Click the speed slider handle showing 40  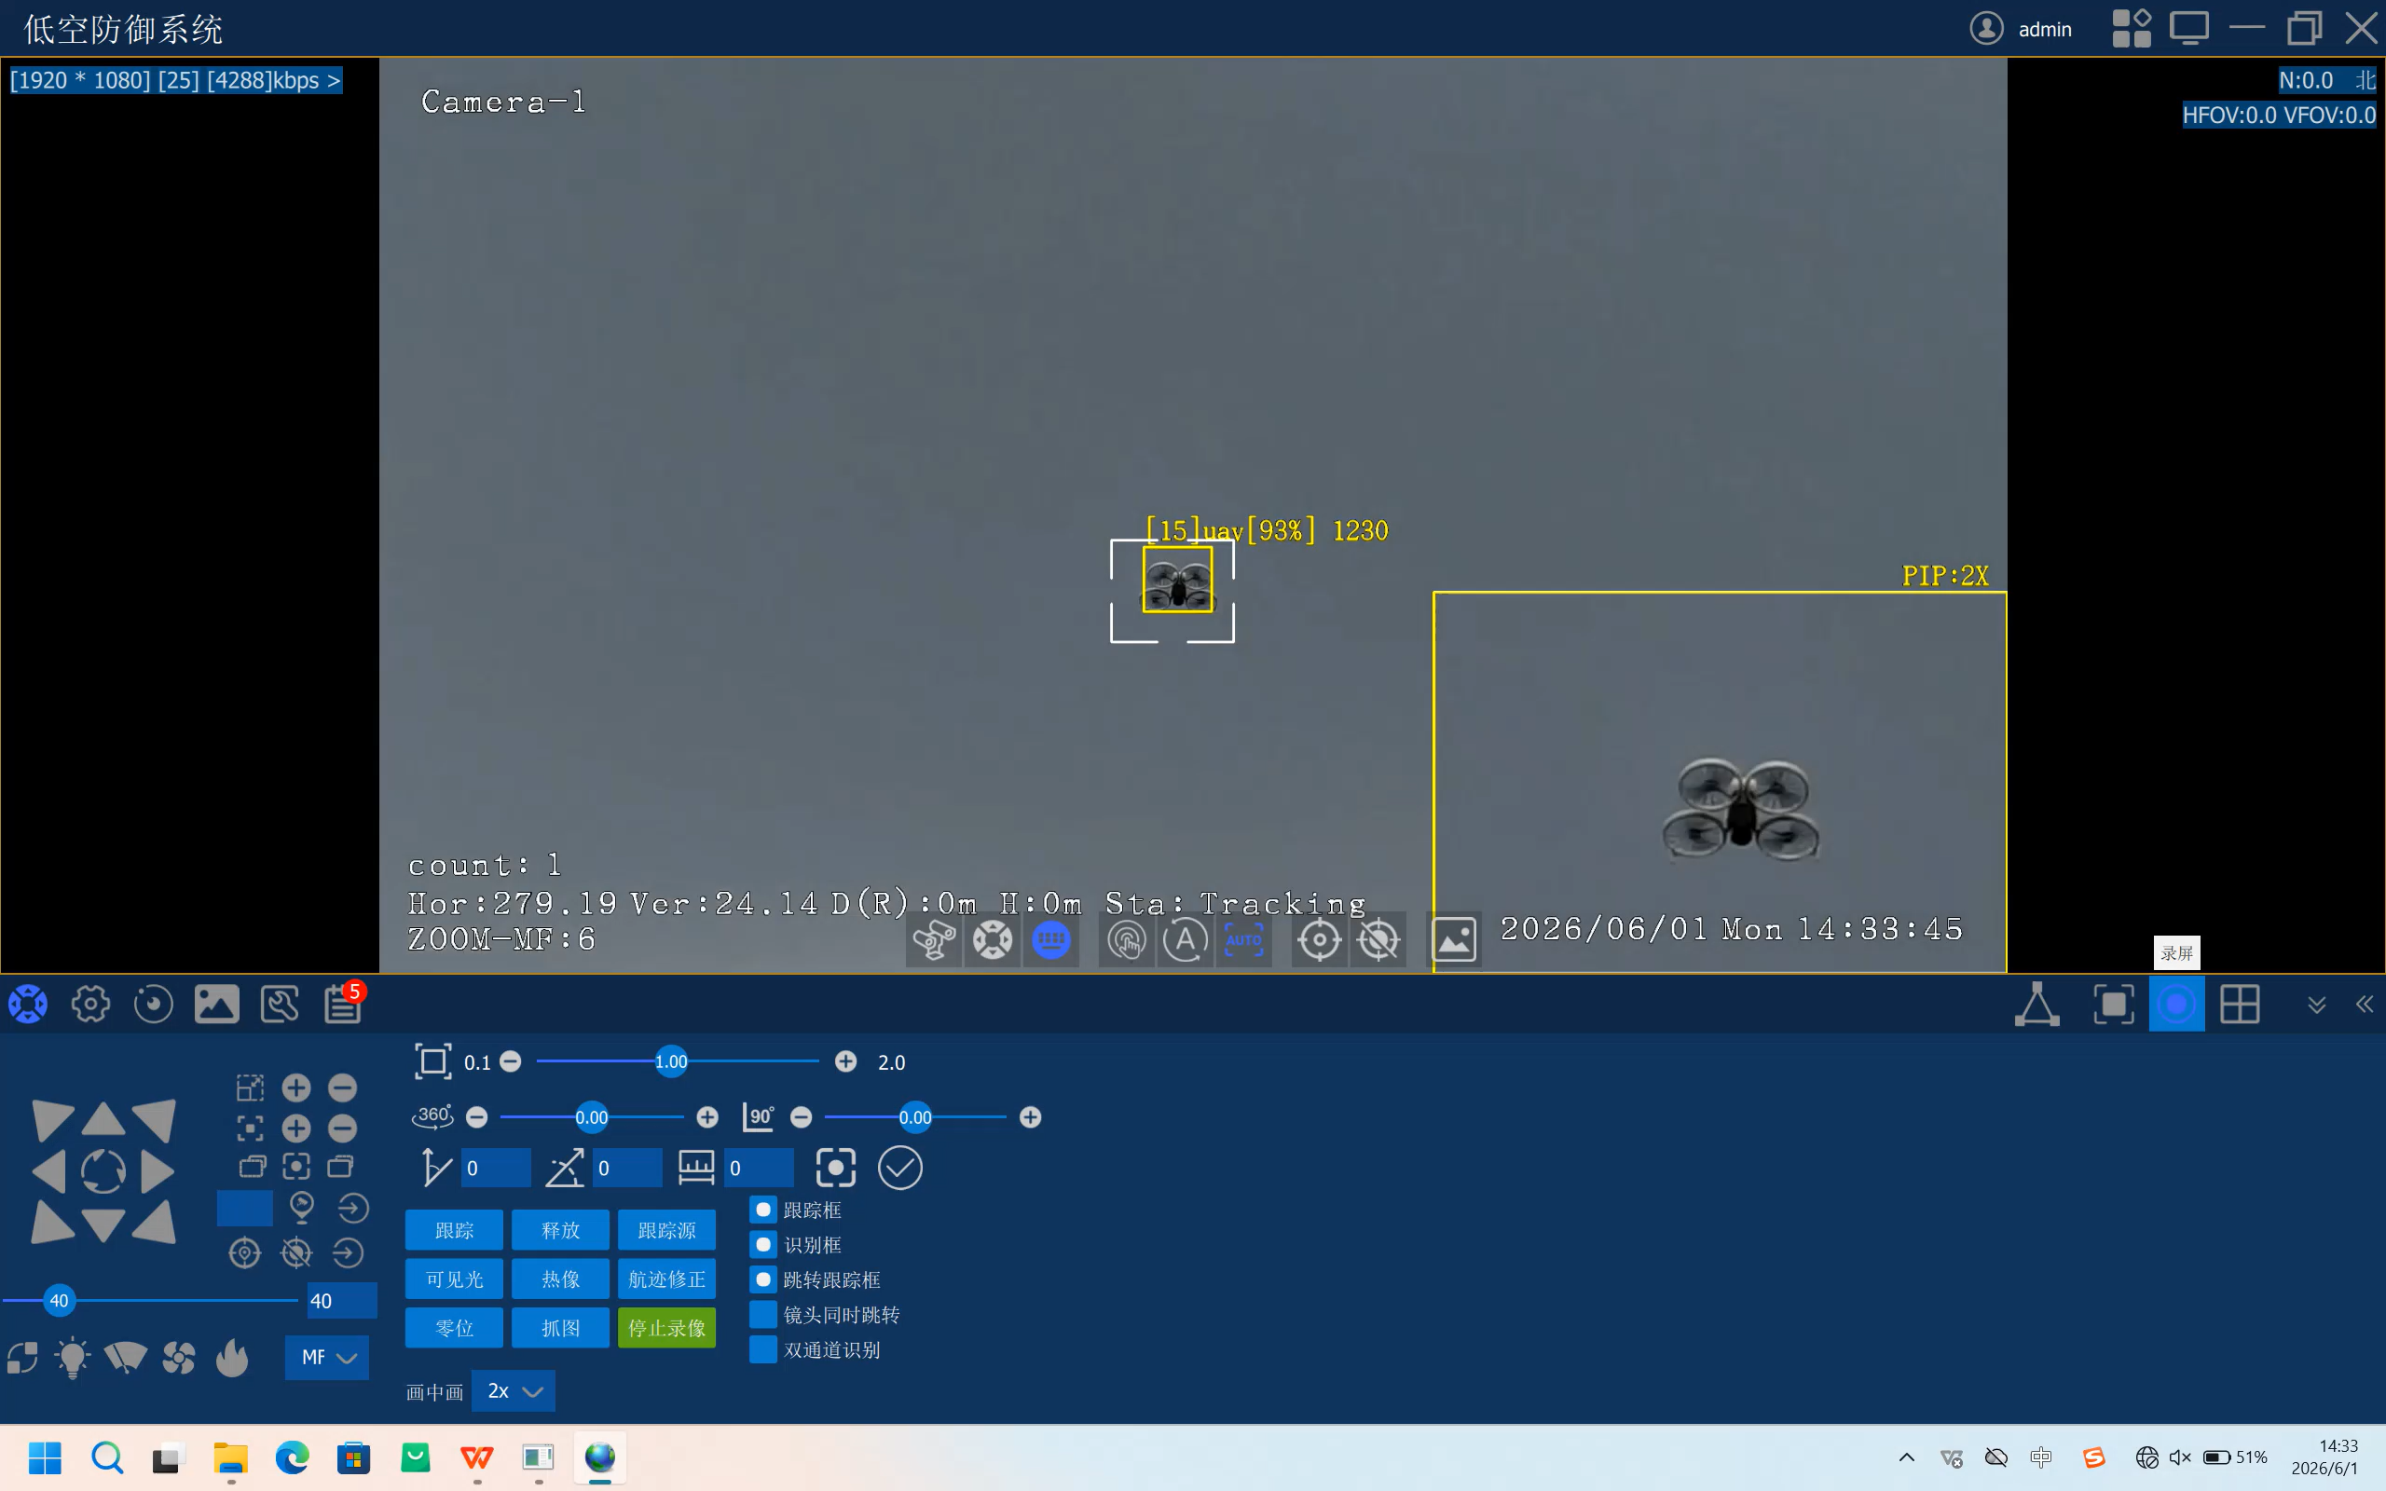pos(59,1301)
